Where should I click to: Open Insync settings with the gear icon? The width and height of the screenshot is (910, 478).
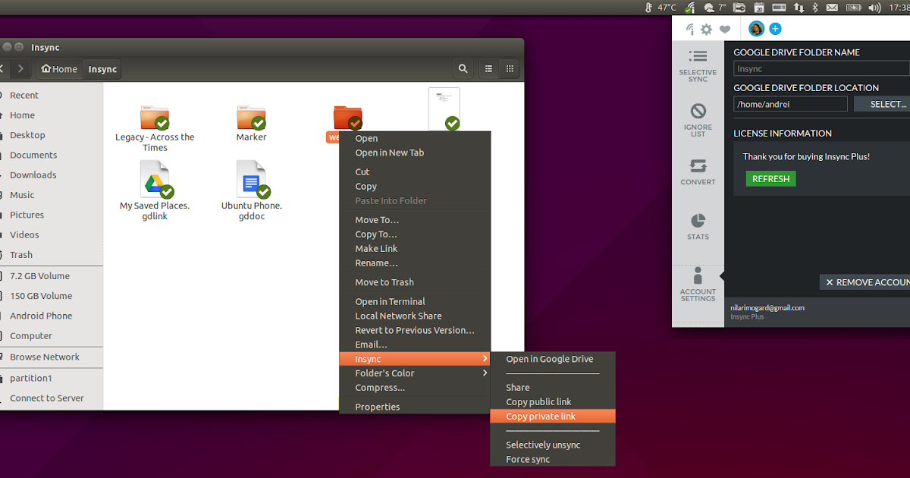[x=707, y=28]
